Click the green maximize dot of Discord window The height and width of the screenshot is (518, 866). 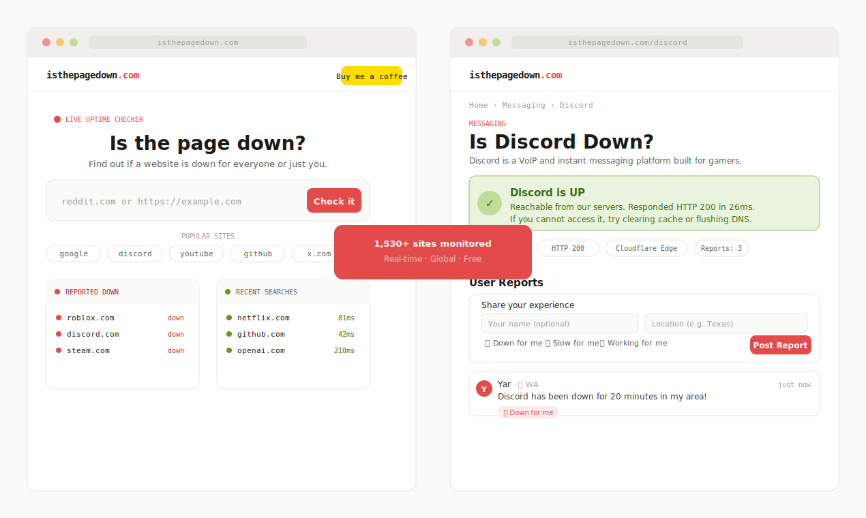[x=496, y=42]
